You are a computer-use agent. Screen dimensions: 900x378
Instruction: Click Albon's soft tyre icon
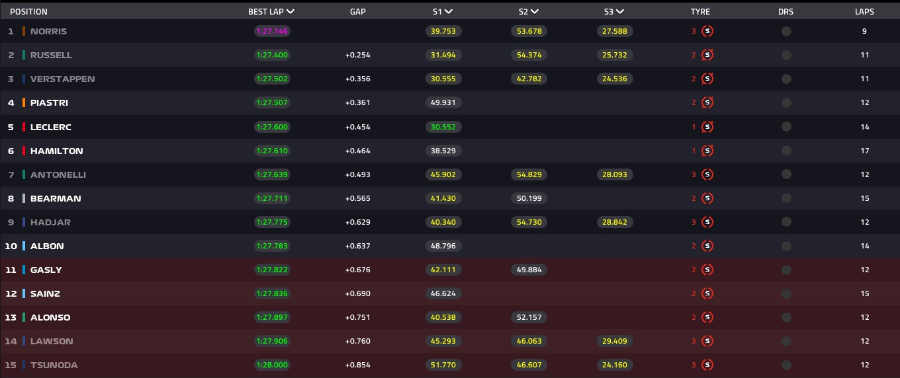707,246
